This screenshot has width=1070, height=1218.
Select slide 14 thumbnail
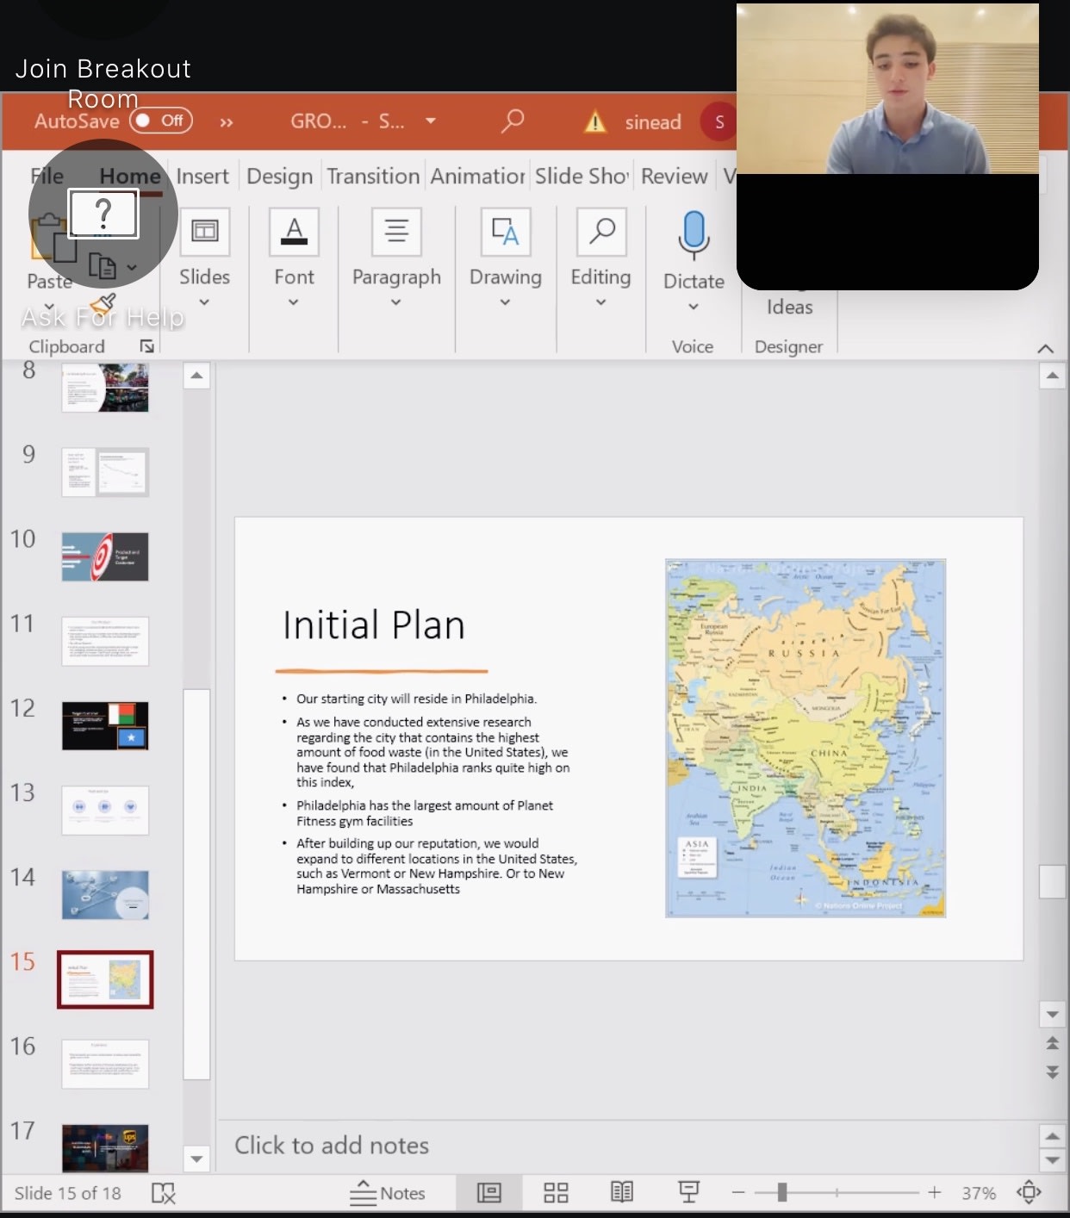[x=105, y=895]
